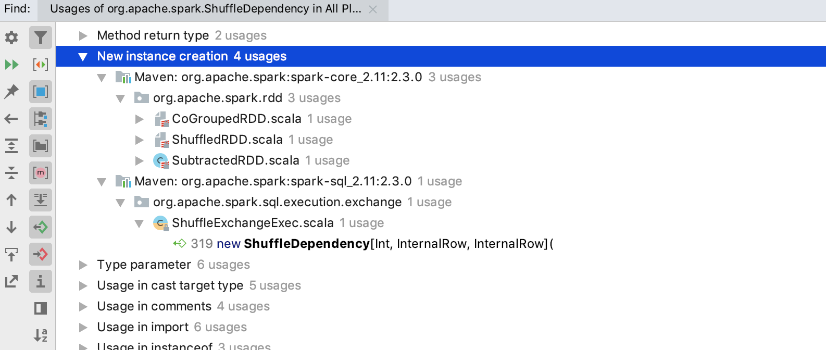Screen dimensions: 826x350
Task: Toggle show write access red arrow
Action: pos(41,254)
